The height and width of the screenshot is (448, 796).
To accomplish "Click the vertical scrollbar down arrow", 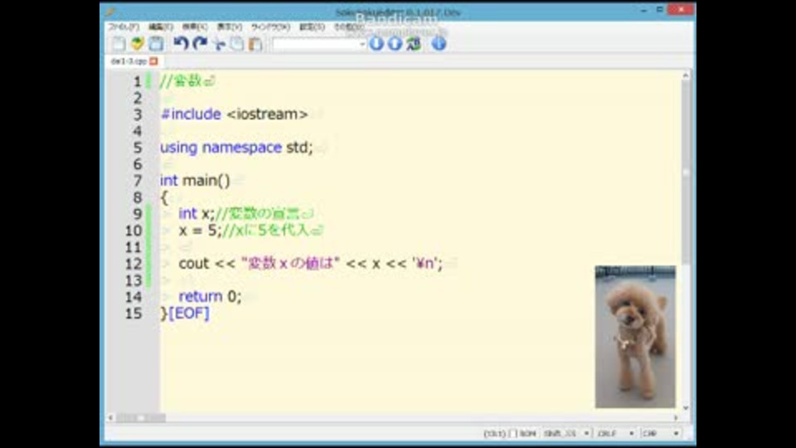I will coord(686,408).
